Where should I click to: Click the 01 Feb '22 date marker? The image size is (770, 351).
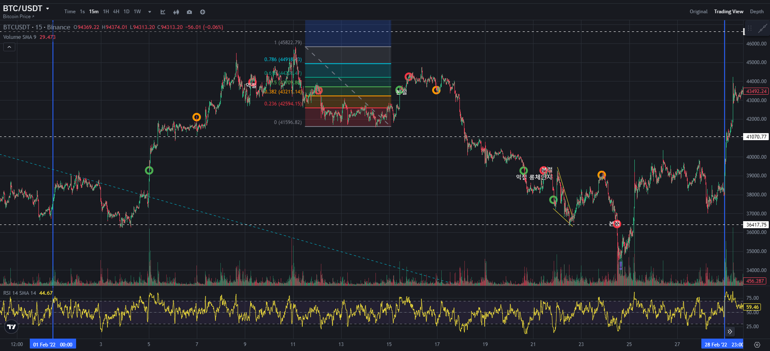(x=53, y=345)
